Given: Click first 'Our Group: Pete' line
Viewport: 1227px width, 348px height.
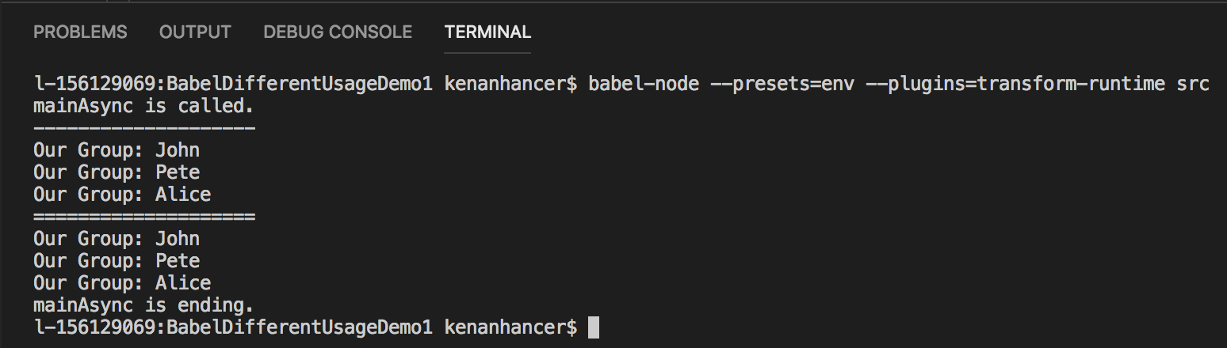Looking at the screenshot, I should coord(117,172).
